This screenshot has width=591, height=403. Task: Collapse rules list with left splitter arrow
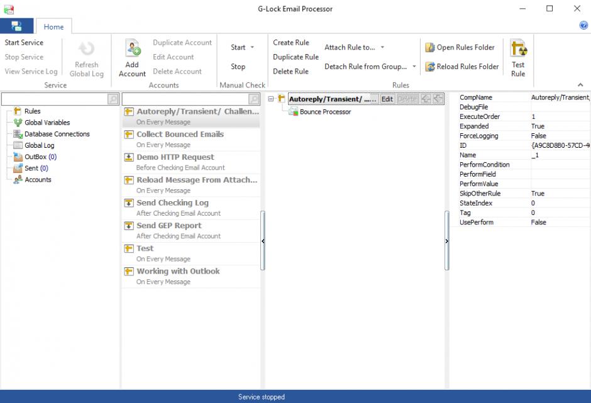pyautogui.click(x=263, y=241)
